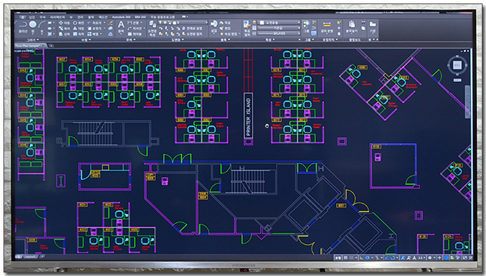Toggle polar tracking in status bar
The height and width of the screenshot is (276, 486).
tap(367, 258)
